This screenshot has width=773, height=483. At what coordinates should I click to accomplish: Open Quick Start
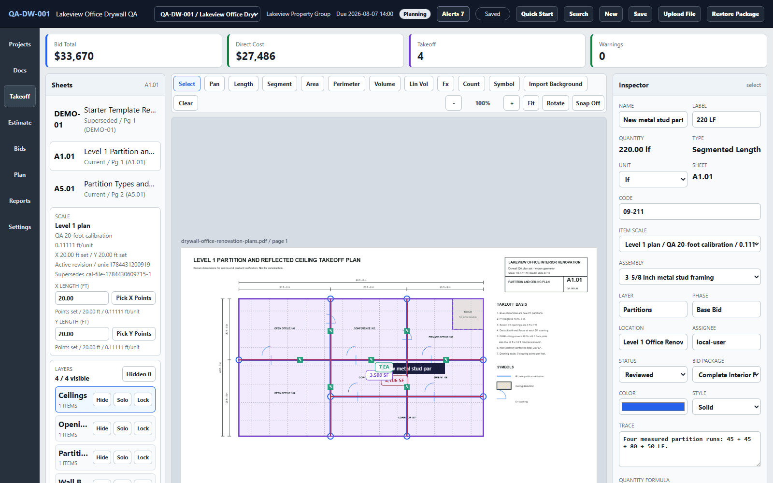(537, 14)
